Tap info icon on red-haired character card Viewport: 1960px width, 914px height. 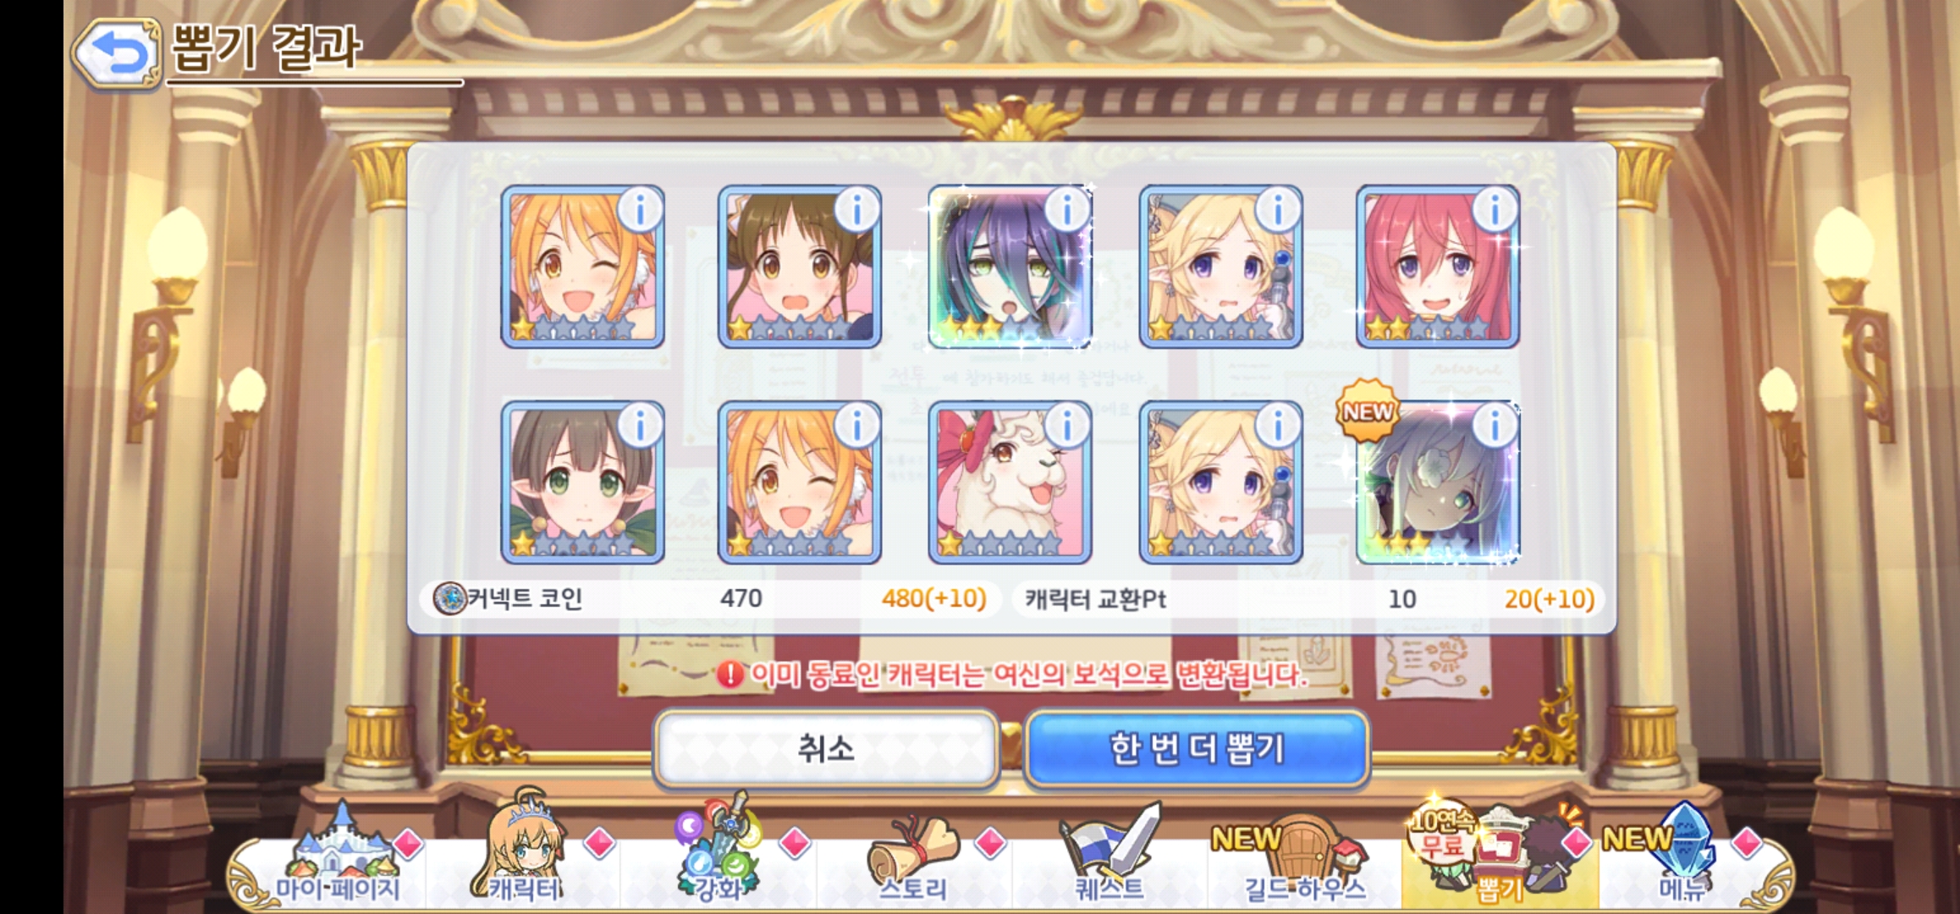coord(1494,210)
